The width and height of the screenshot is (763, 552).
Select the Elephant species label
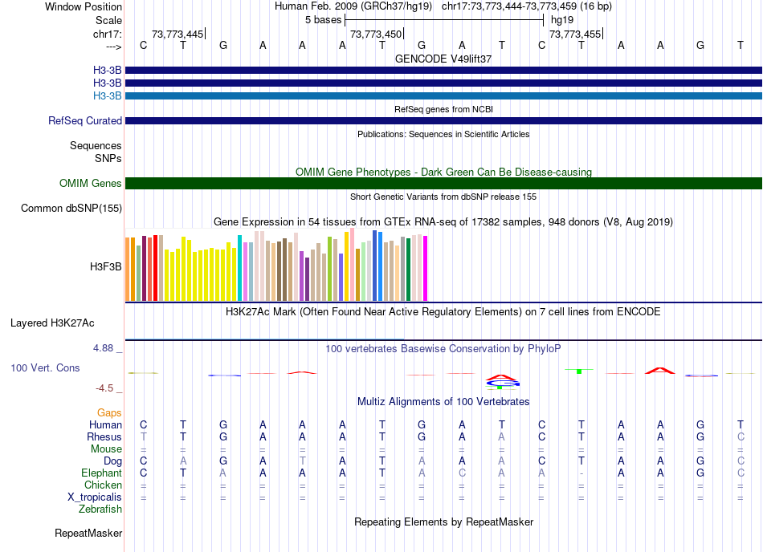(101, 473)
